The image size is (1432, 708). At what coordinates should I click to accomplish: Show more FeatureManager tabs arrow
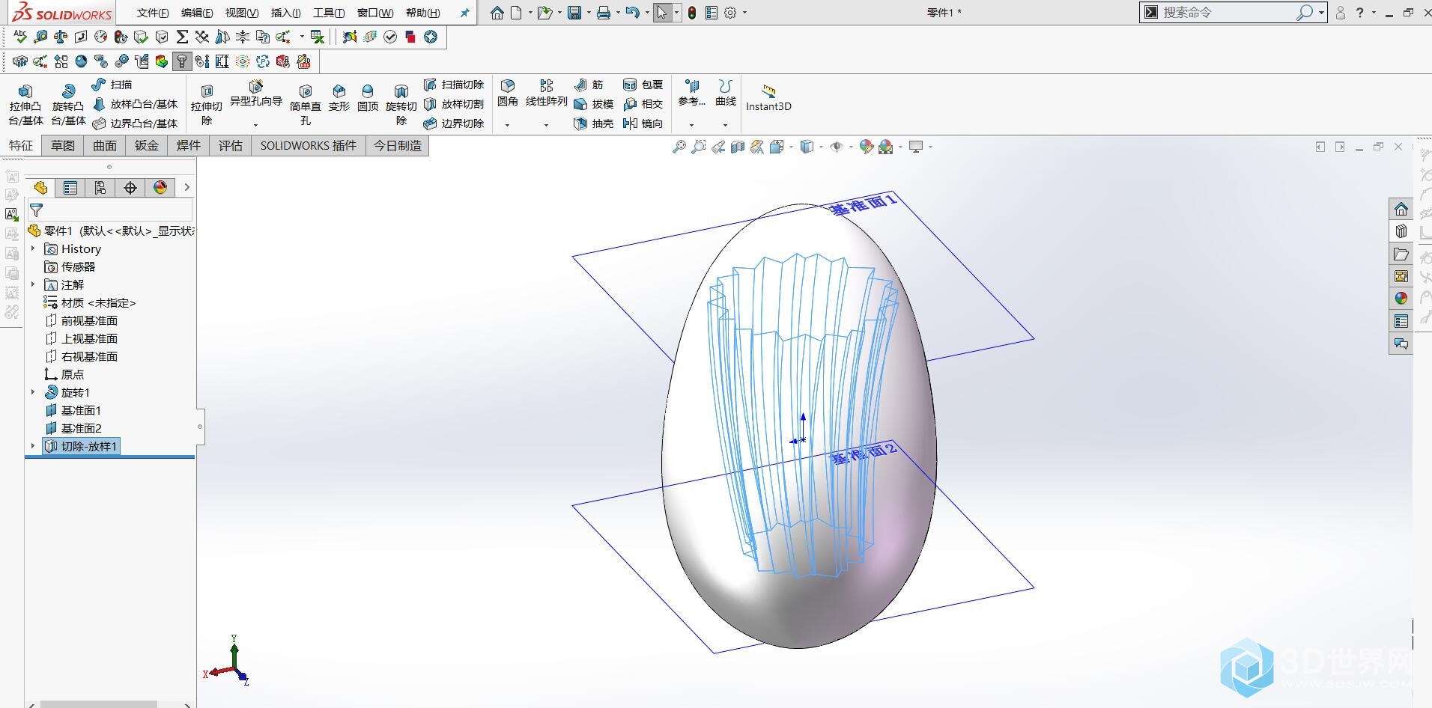tap(187, 187)
